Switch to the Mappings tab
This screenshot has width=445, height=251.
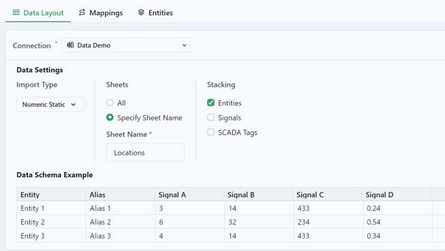[101, 13]
